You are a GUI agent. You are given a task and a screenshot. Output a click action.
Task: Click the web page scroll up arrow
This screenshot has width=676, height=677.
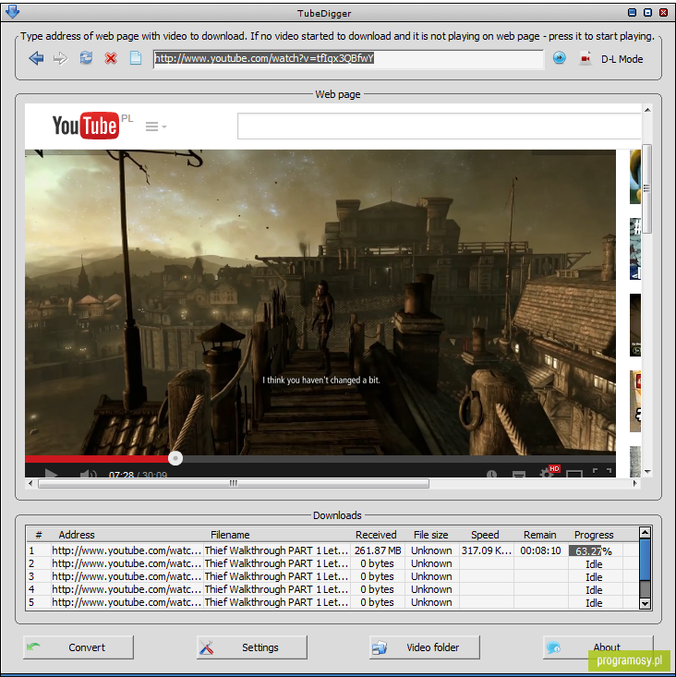647,110
